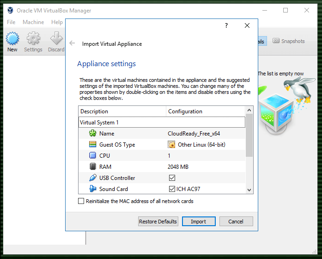
Task: Select the Virtual System 1 row
Action: tap(162, 122)
